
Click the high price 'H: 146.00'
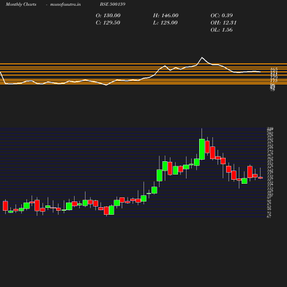pyautogui.click(x=166, y=15)
